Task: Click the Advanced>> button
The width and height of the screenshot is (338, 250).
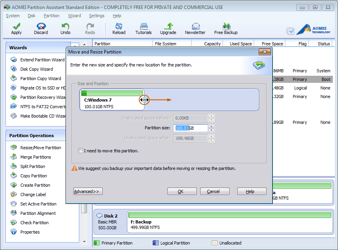Action: tap(87, 191)
